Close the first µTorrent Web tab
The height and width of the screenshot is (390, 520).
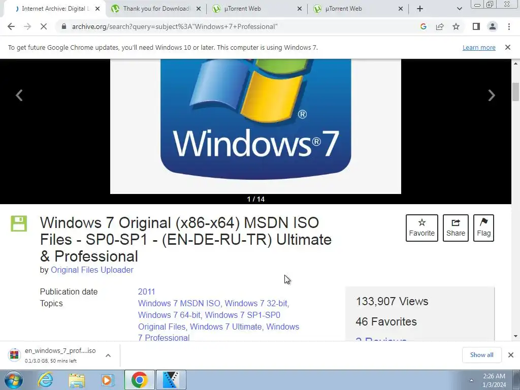[x=300, y=9]
